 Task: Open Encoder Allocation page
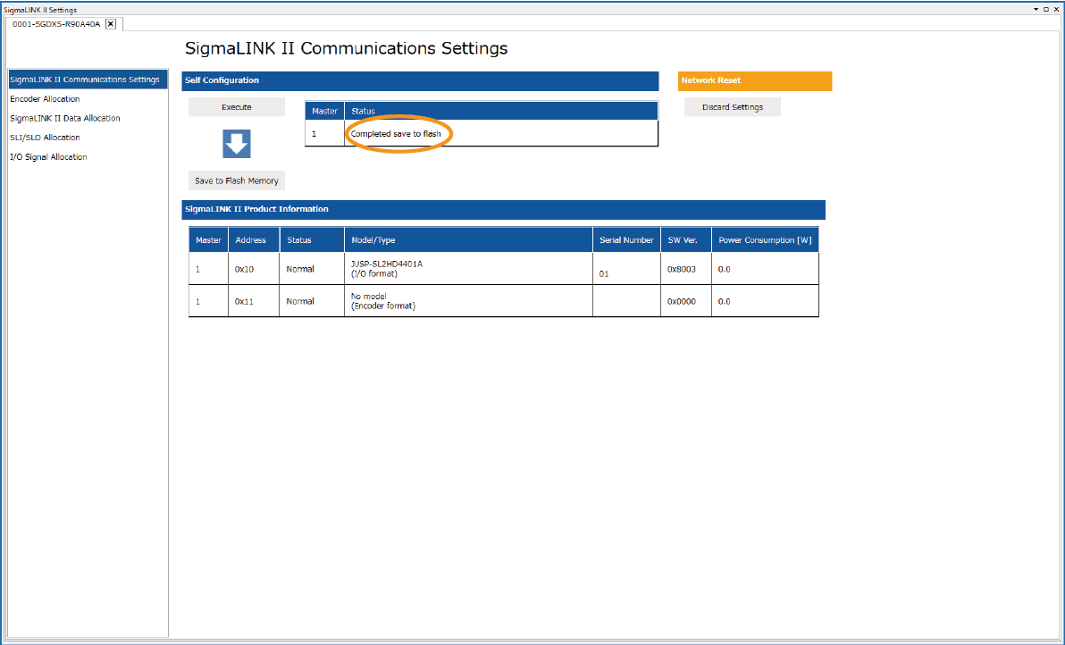(45, 99)
